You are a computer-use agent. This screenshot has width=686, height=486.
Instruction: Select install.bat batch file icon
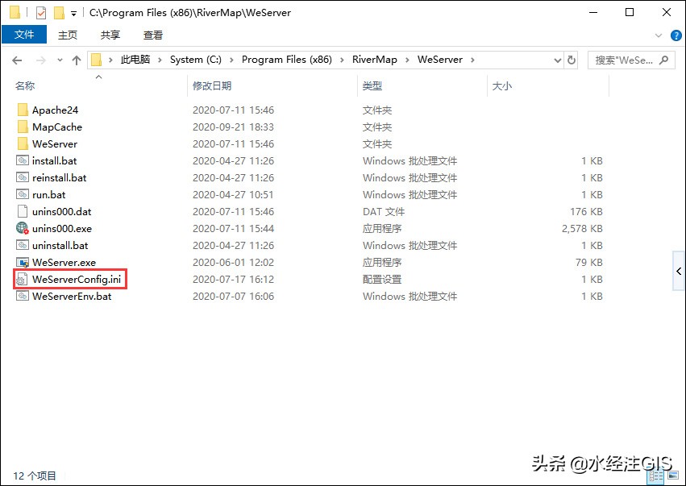tap(23, 160)
